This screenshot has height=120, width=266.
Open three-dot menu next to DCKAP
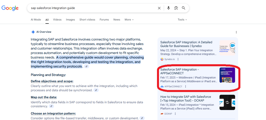click(x=175, y=114)
